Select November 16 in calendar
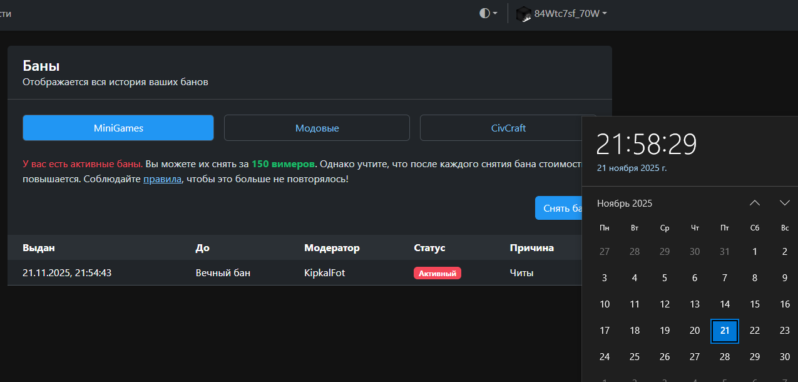 click(x=785, y=304)
